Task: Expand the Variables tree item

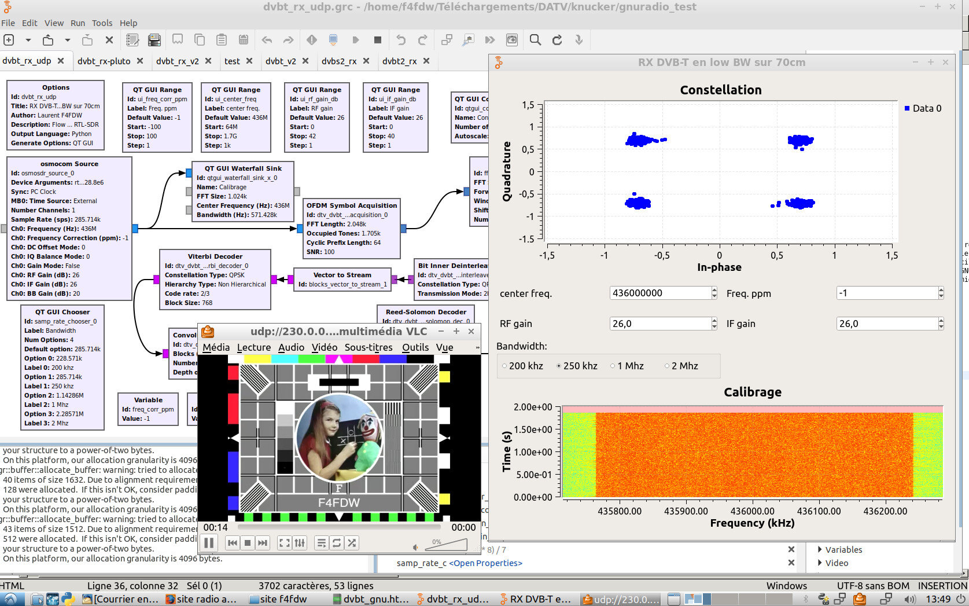Action: 820,549
